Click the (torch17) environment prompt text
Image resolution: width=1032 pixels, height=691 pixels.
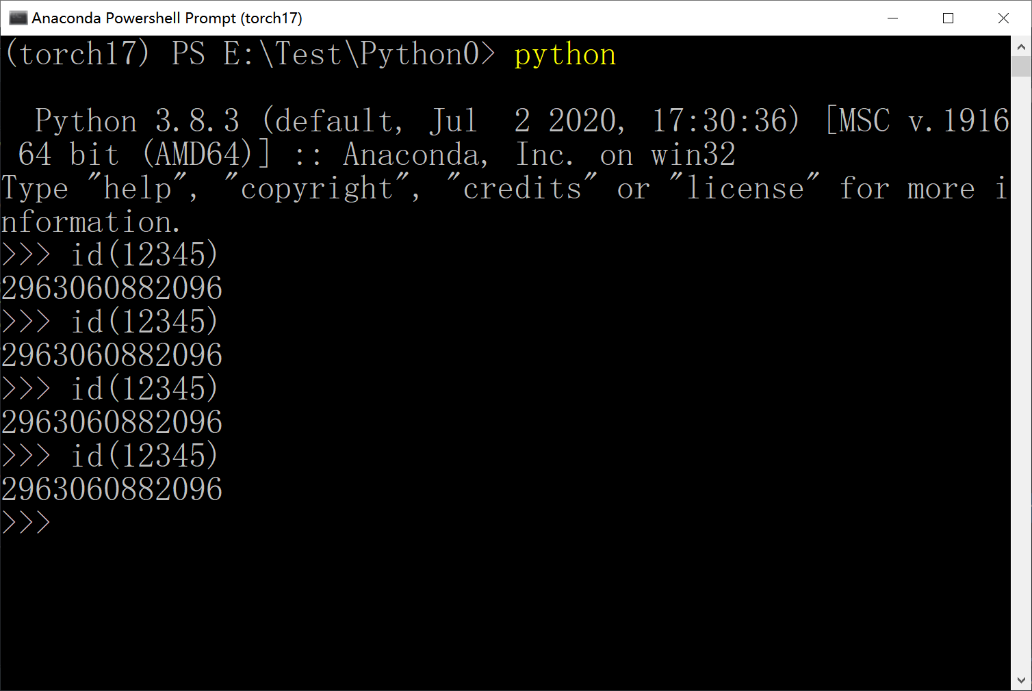[75, 53]
